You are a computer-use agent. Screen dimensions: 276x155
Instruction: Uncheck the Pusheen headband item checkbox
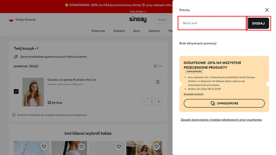click(16, 91)
